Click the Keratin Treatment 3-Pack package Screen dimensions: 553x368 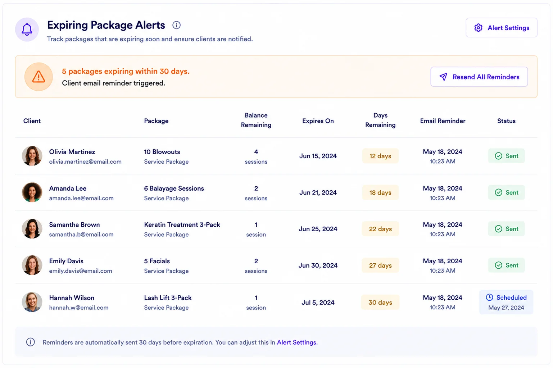coord(182,225)
